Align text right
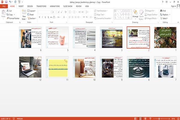Viewport: 180px width, 120px height. (x=75, y=17)
